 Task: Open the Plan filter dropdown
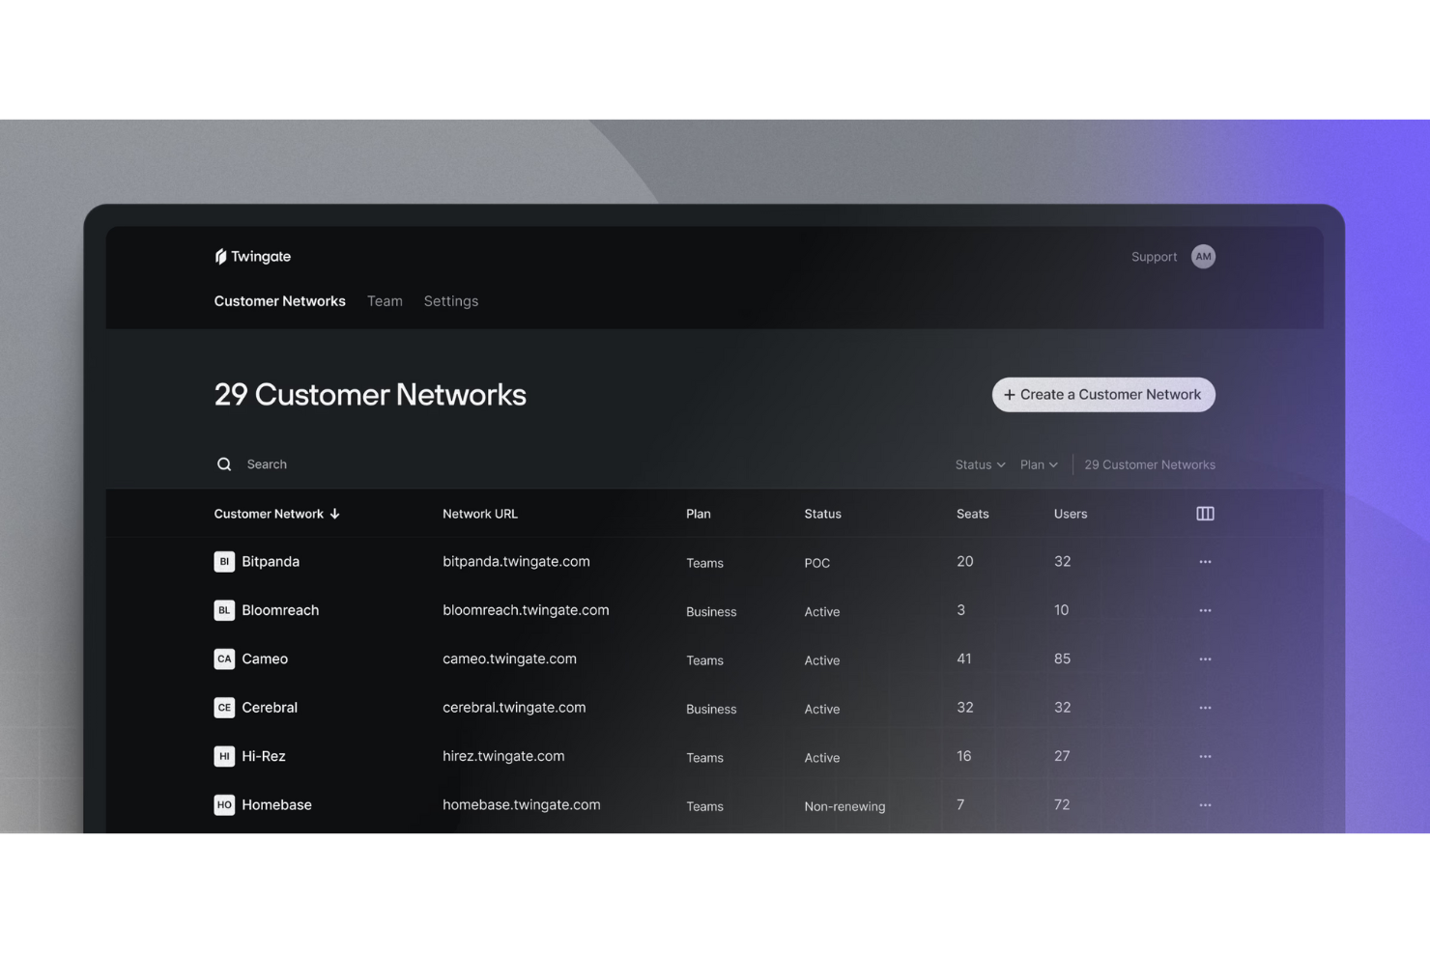coord(1038,464)
